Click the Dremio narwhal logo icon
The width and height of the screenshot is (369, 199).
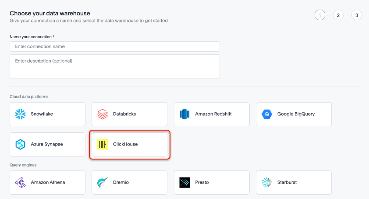102,182
